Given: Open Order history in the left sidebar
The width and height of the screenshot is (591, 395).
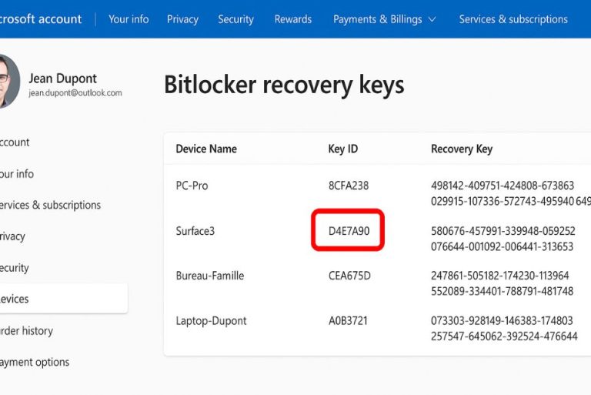Looking at the screenshot, I should pyautogui.click(x=26, y=331).
